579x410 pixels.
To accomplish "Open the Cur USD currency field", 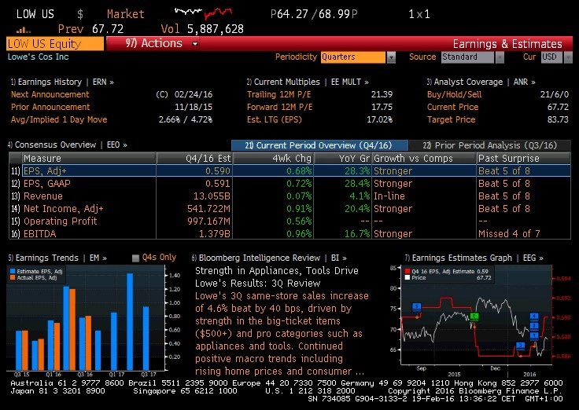I will (551, 57).
